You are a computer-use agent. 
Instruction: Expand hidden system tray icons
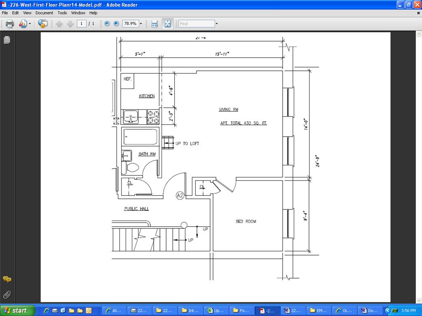(x=387, y=311)
